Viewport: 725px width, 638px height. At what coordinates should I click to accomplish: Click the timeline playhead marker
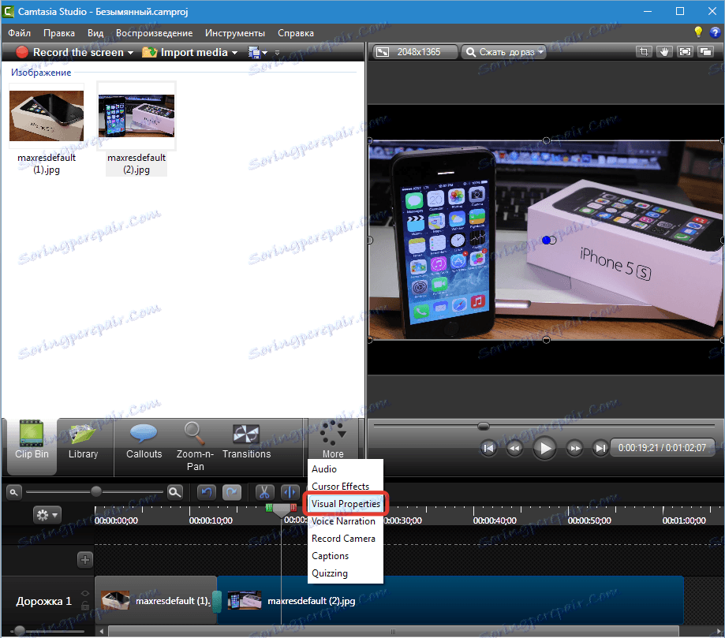click(x=281, y=510)
